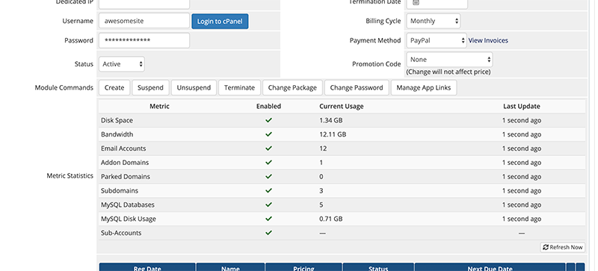This screenshot has height=271, width=598.
Task: Focus the Password input field
Action: (x=144, y=40)
